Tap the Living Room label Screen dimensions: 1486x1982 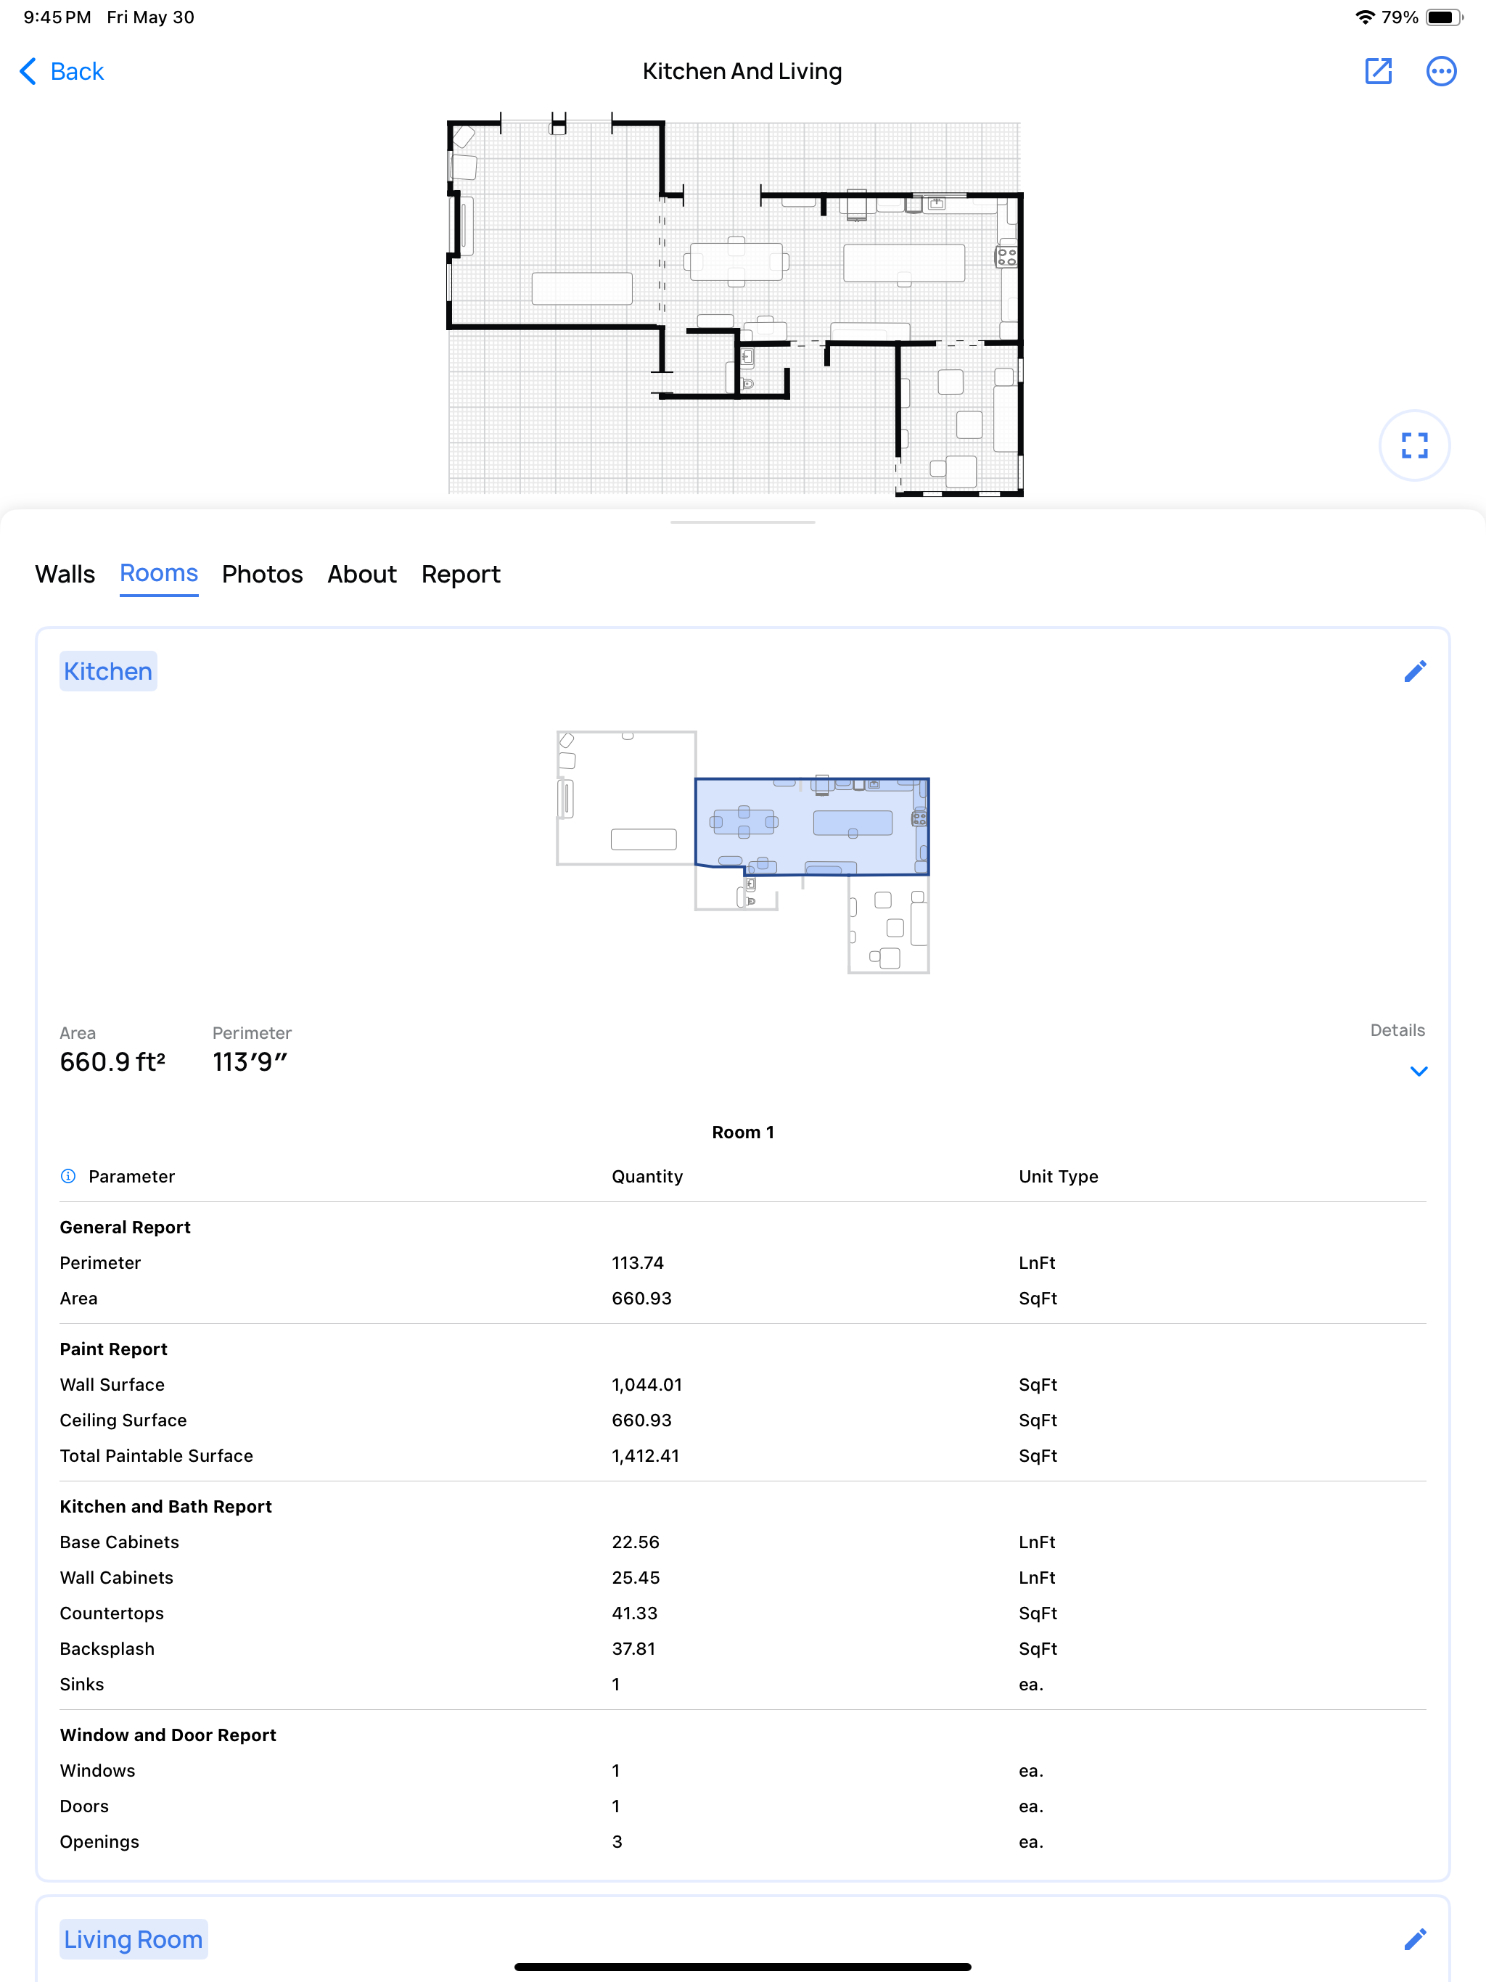(x=134, y=1939)
